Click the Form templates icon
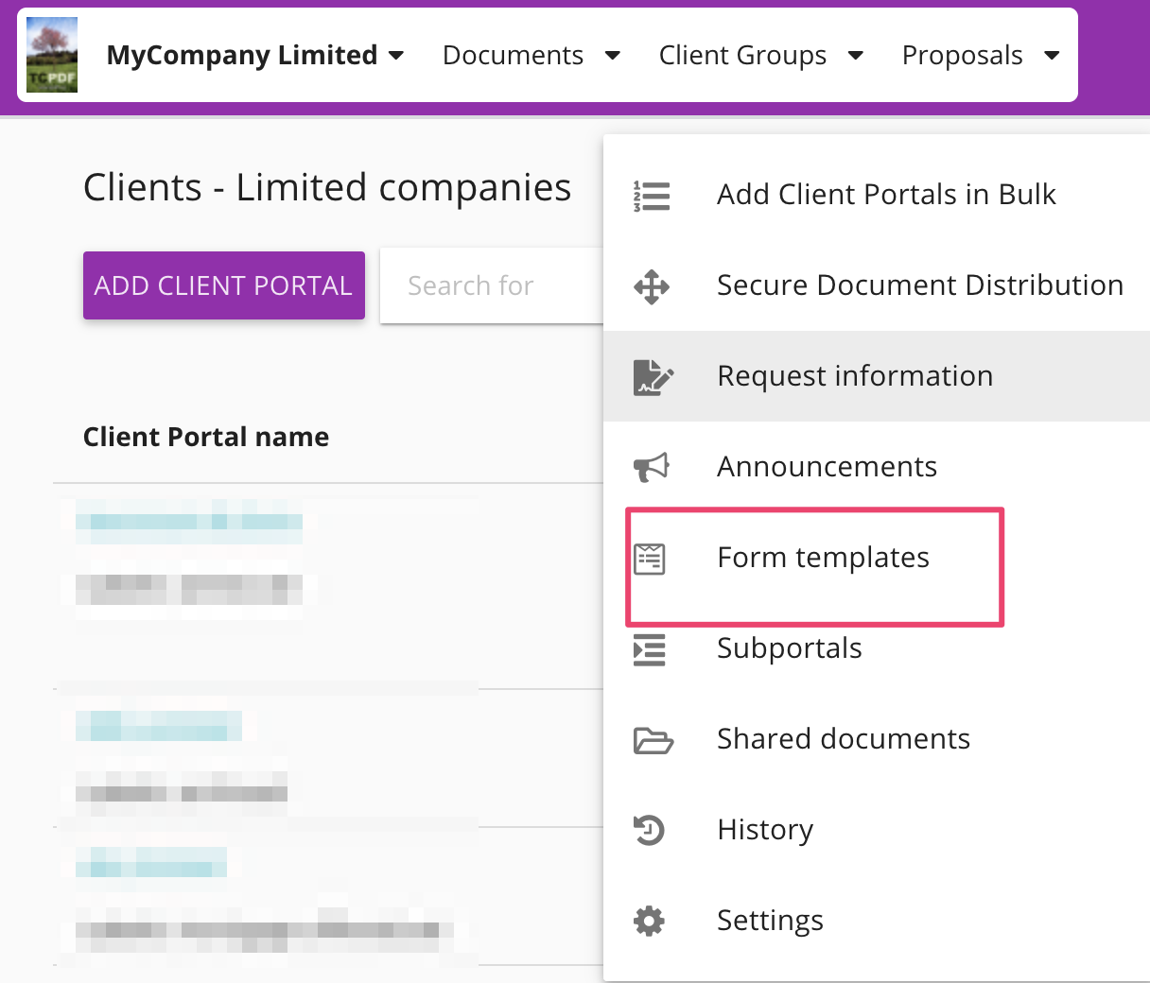The height and width of the screenshot is (983, 1150). click(x=650, y=559)
